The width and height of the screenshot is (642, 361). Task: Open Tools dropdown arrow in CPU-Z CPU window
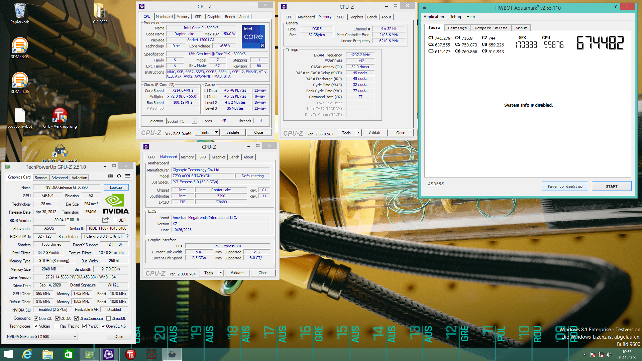click(216, 132)
